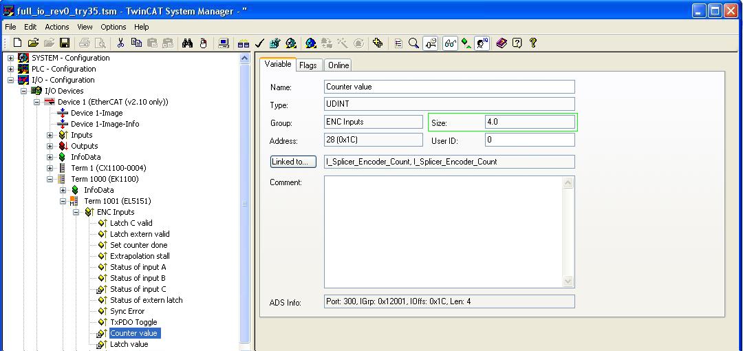Select Status of extern latch
743x351 pixels.
(146, 300)
